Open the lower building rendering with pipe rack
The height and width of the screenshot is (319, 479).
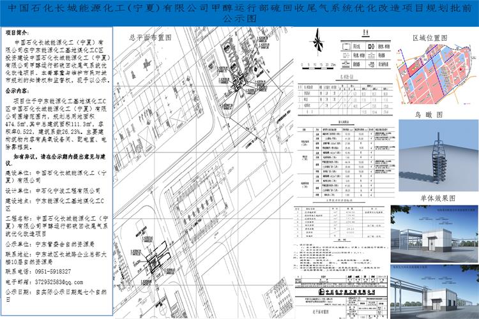point(434,292)
